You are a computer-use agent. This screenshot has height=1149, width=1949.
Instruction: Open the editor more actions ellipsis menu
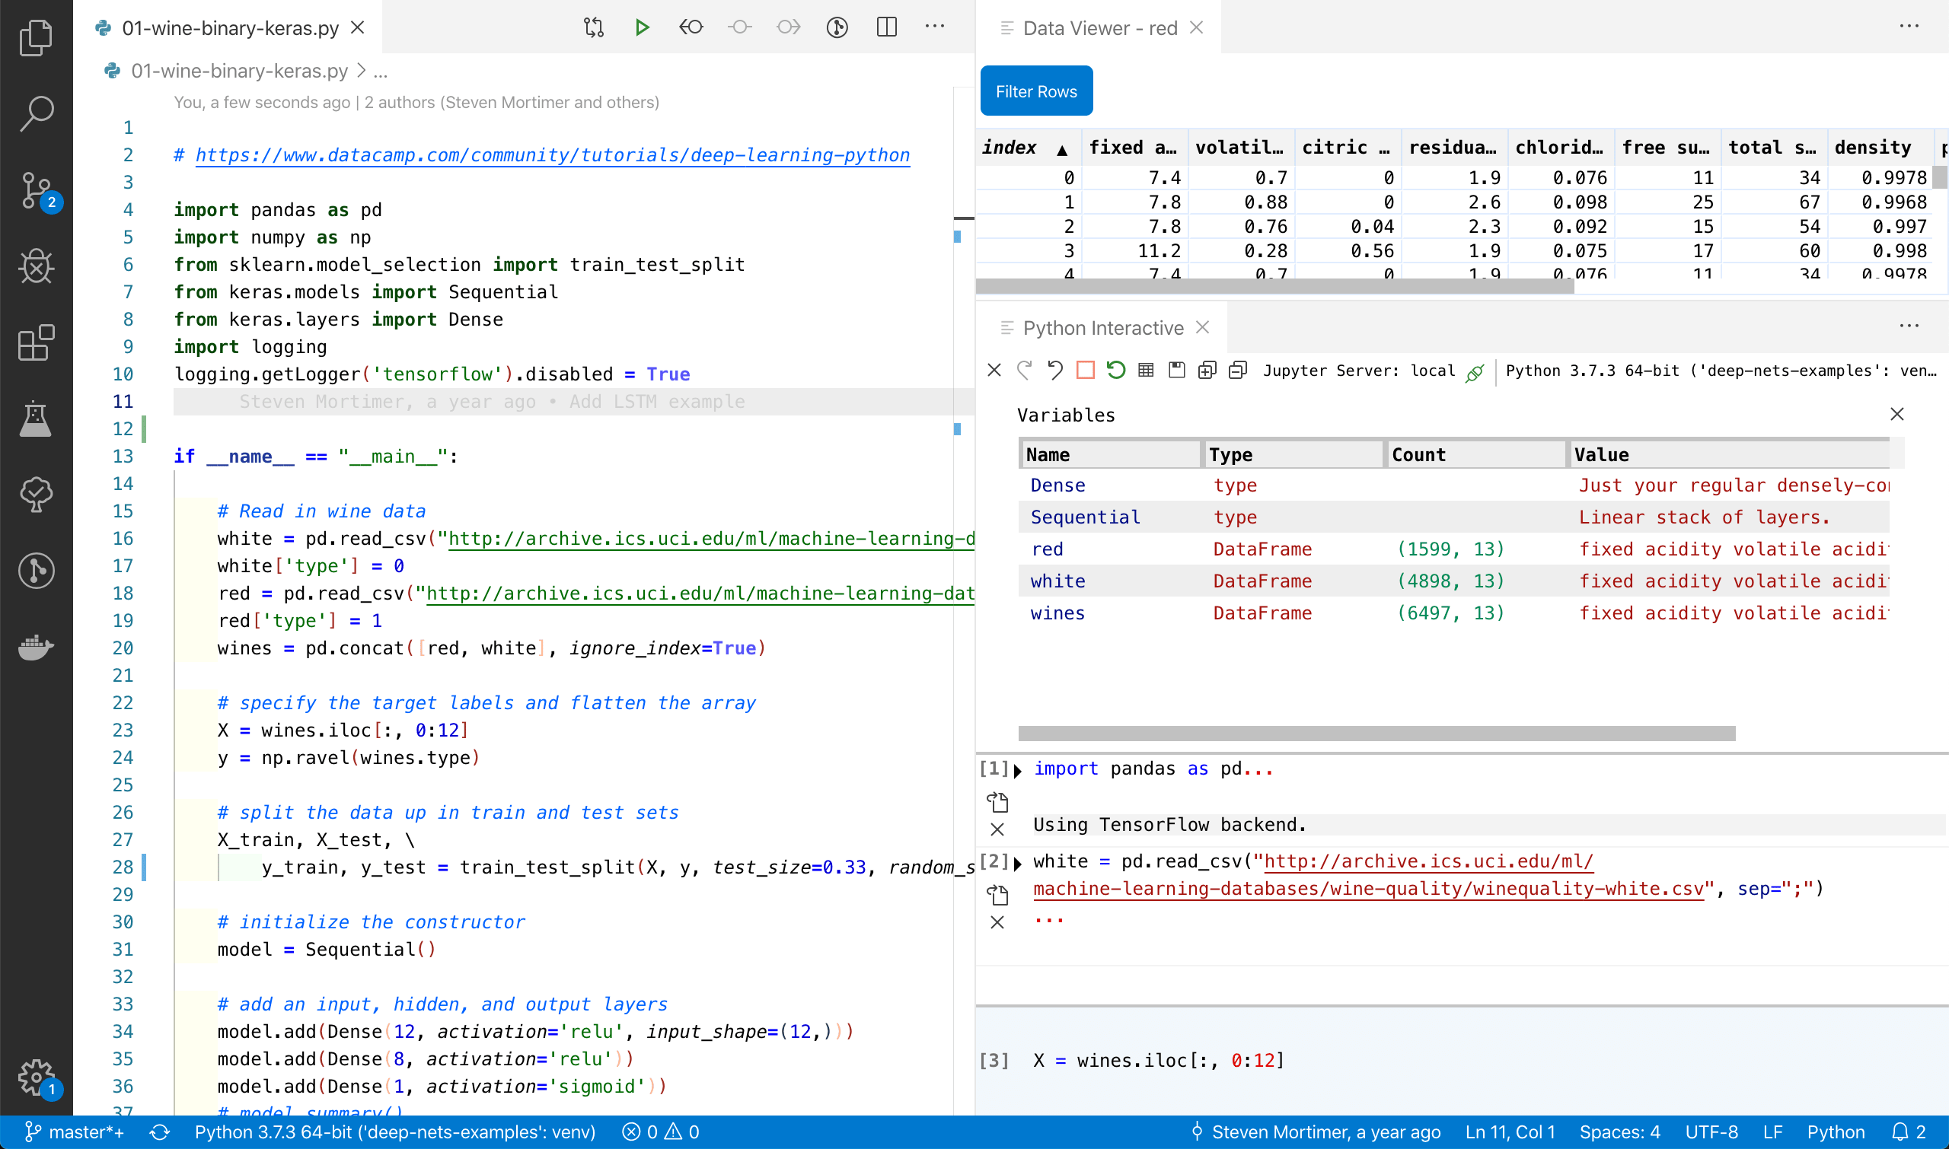click(x=935, y=27)
